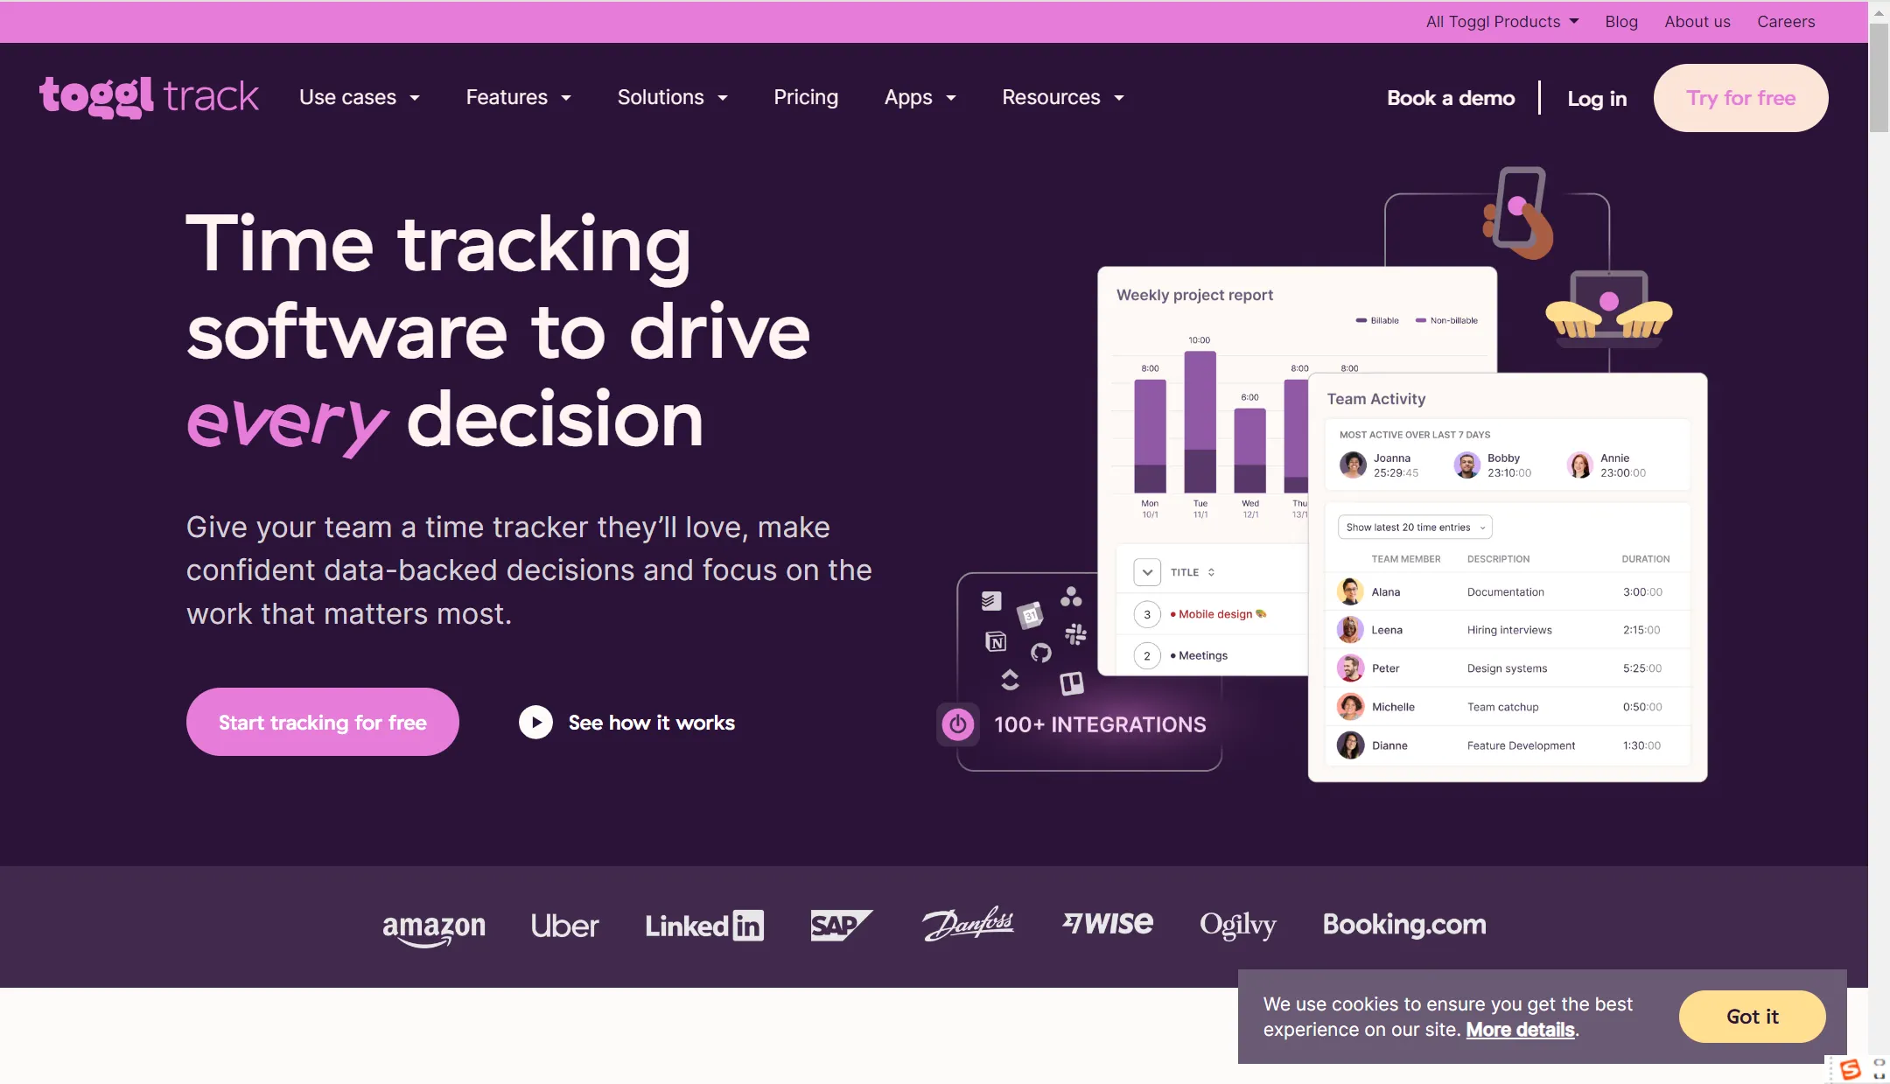The height and width of the screenshot is (1084, 1890).
Task: Click Show latest 20 time entries dropdown
Action: (x=1414, y=526)
